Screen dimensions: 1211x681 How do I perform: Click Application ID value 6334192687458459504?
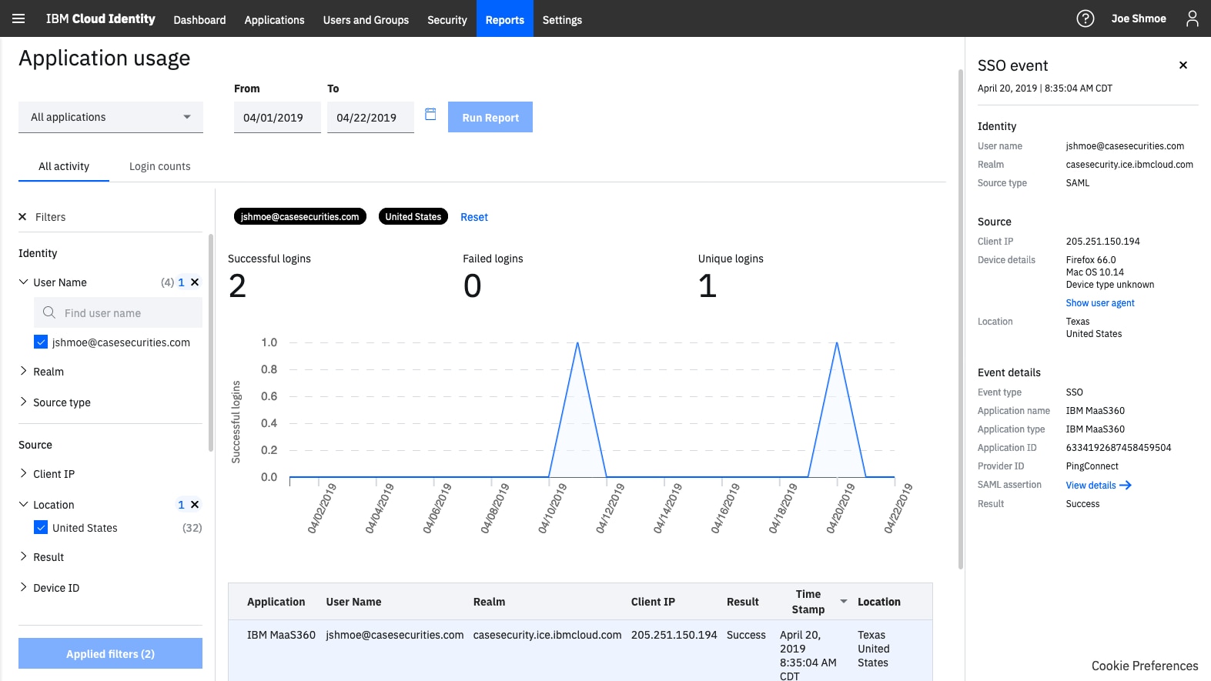pos(1119,448)
